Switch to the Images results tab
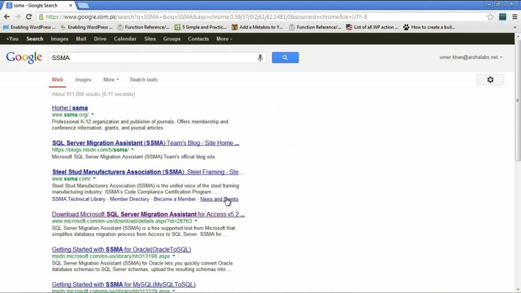521x293 pixels. pyautogui.click(x=83, y=80)
